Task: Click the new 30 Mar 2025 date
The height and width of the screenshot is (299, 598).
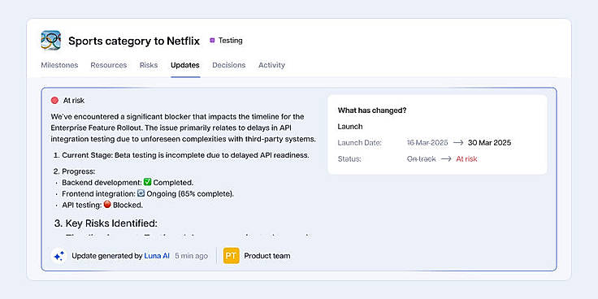Action: pos(489,143)
